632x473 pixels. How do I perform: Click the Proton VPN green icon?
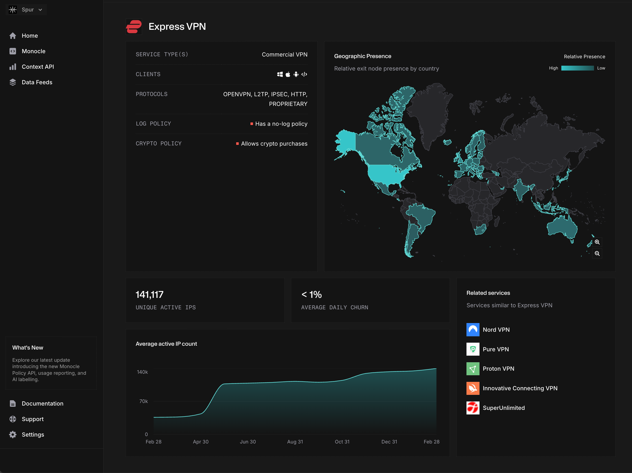473,369
